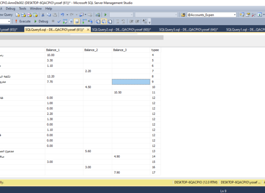Screen dimensions: 265x193
Task: Comment out the selected lines
Action: pos(118,22)
